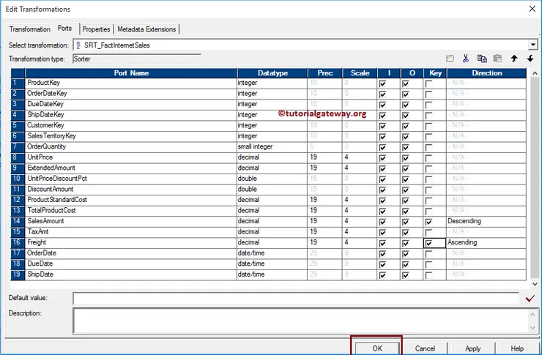Image resolution: width=542 pixels, height=355 pixels.
Task: Click precision cell of TaxAmt row
Action: tap(325, 232)
